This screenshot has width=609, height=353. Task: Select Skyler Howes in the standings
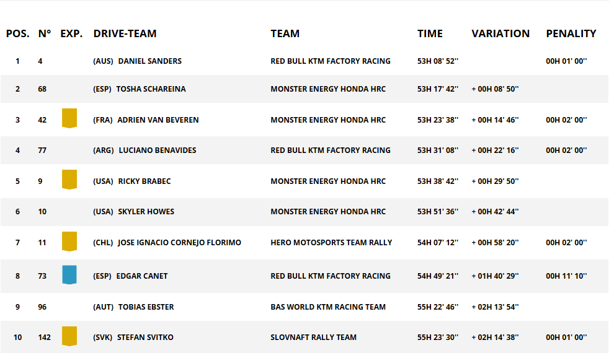tap(146, 212)
